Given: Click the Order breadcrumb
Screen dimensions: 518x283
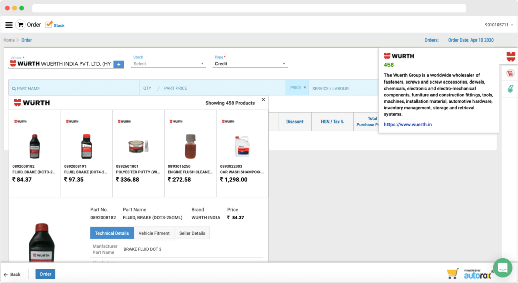Looking at the screenshot, I should pyautogui.click(x=27, y=40).
